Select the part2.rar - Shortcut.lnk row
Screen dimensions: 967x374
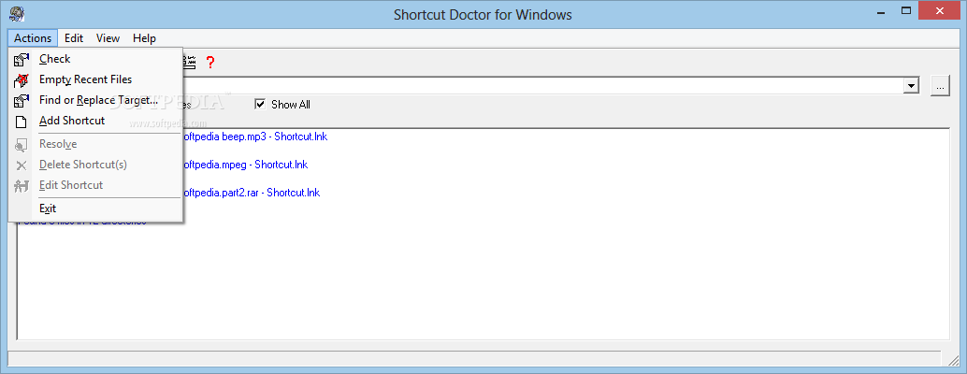[252, 193]
